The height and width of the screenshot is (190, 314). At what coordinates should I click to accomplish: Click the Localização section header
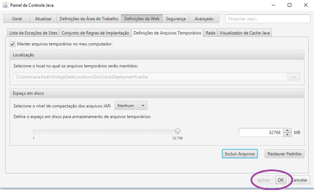(157, 55)
